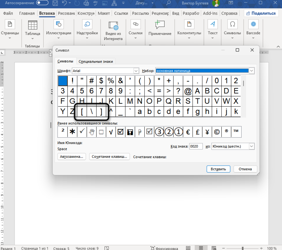Open the Надстройки group
This screenshot has width=282, height=250.
tap(87, 29)
